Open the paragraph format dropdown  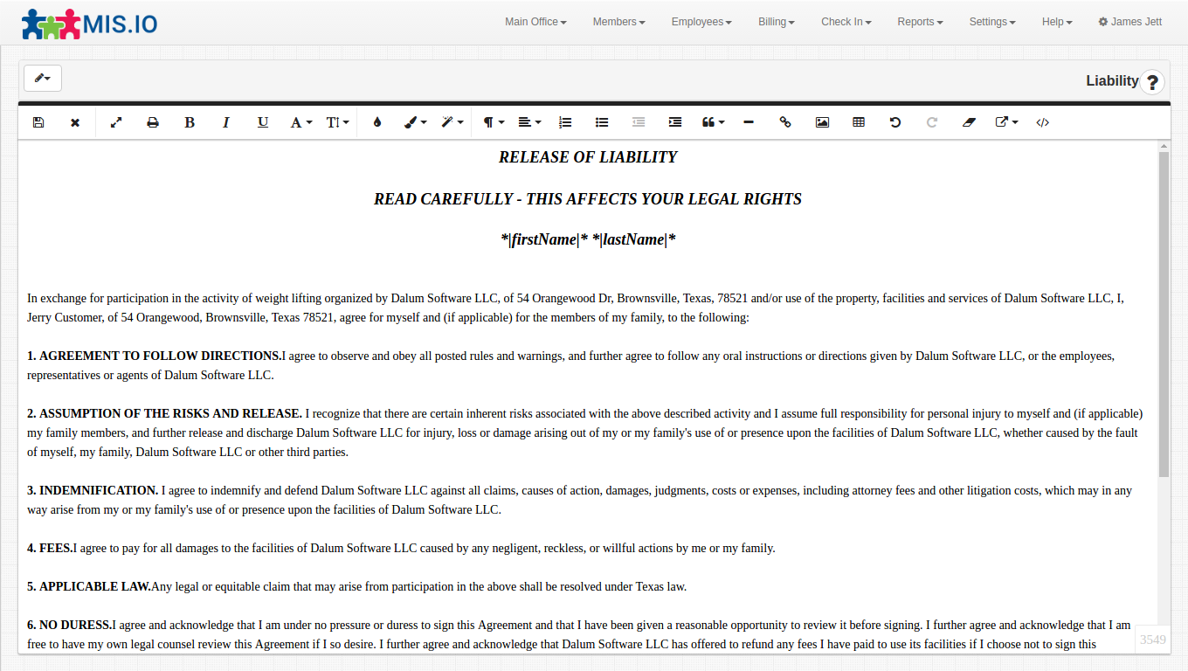click(x=494, y=122)
